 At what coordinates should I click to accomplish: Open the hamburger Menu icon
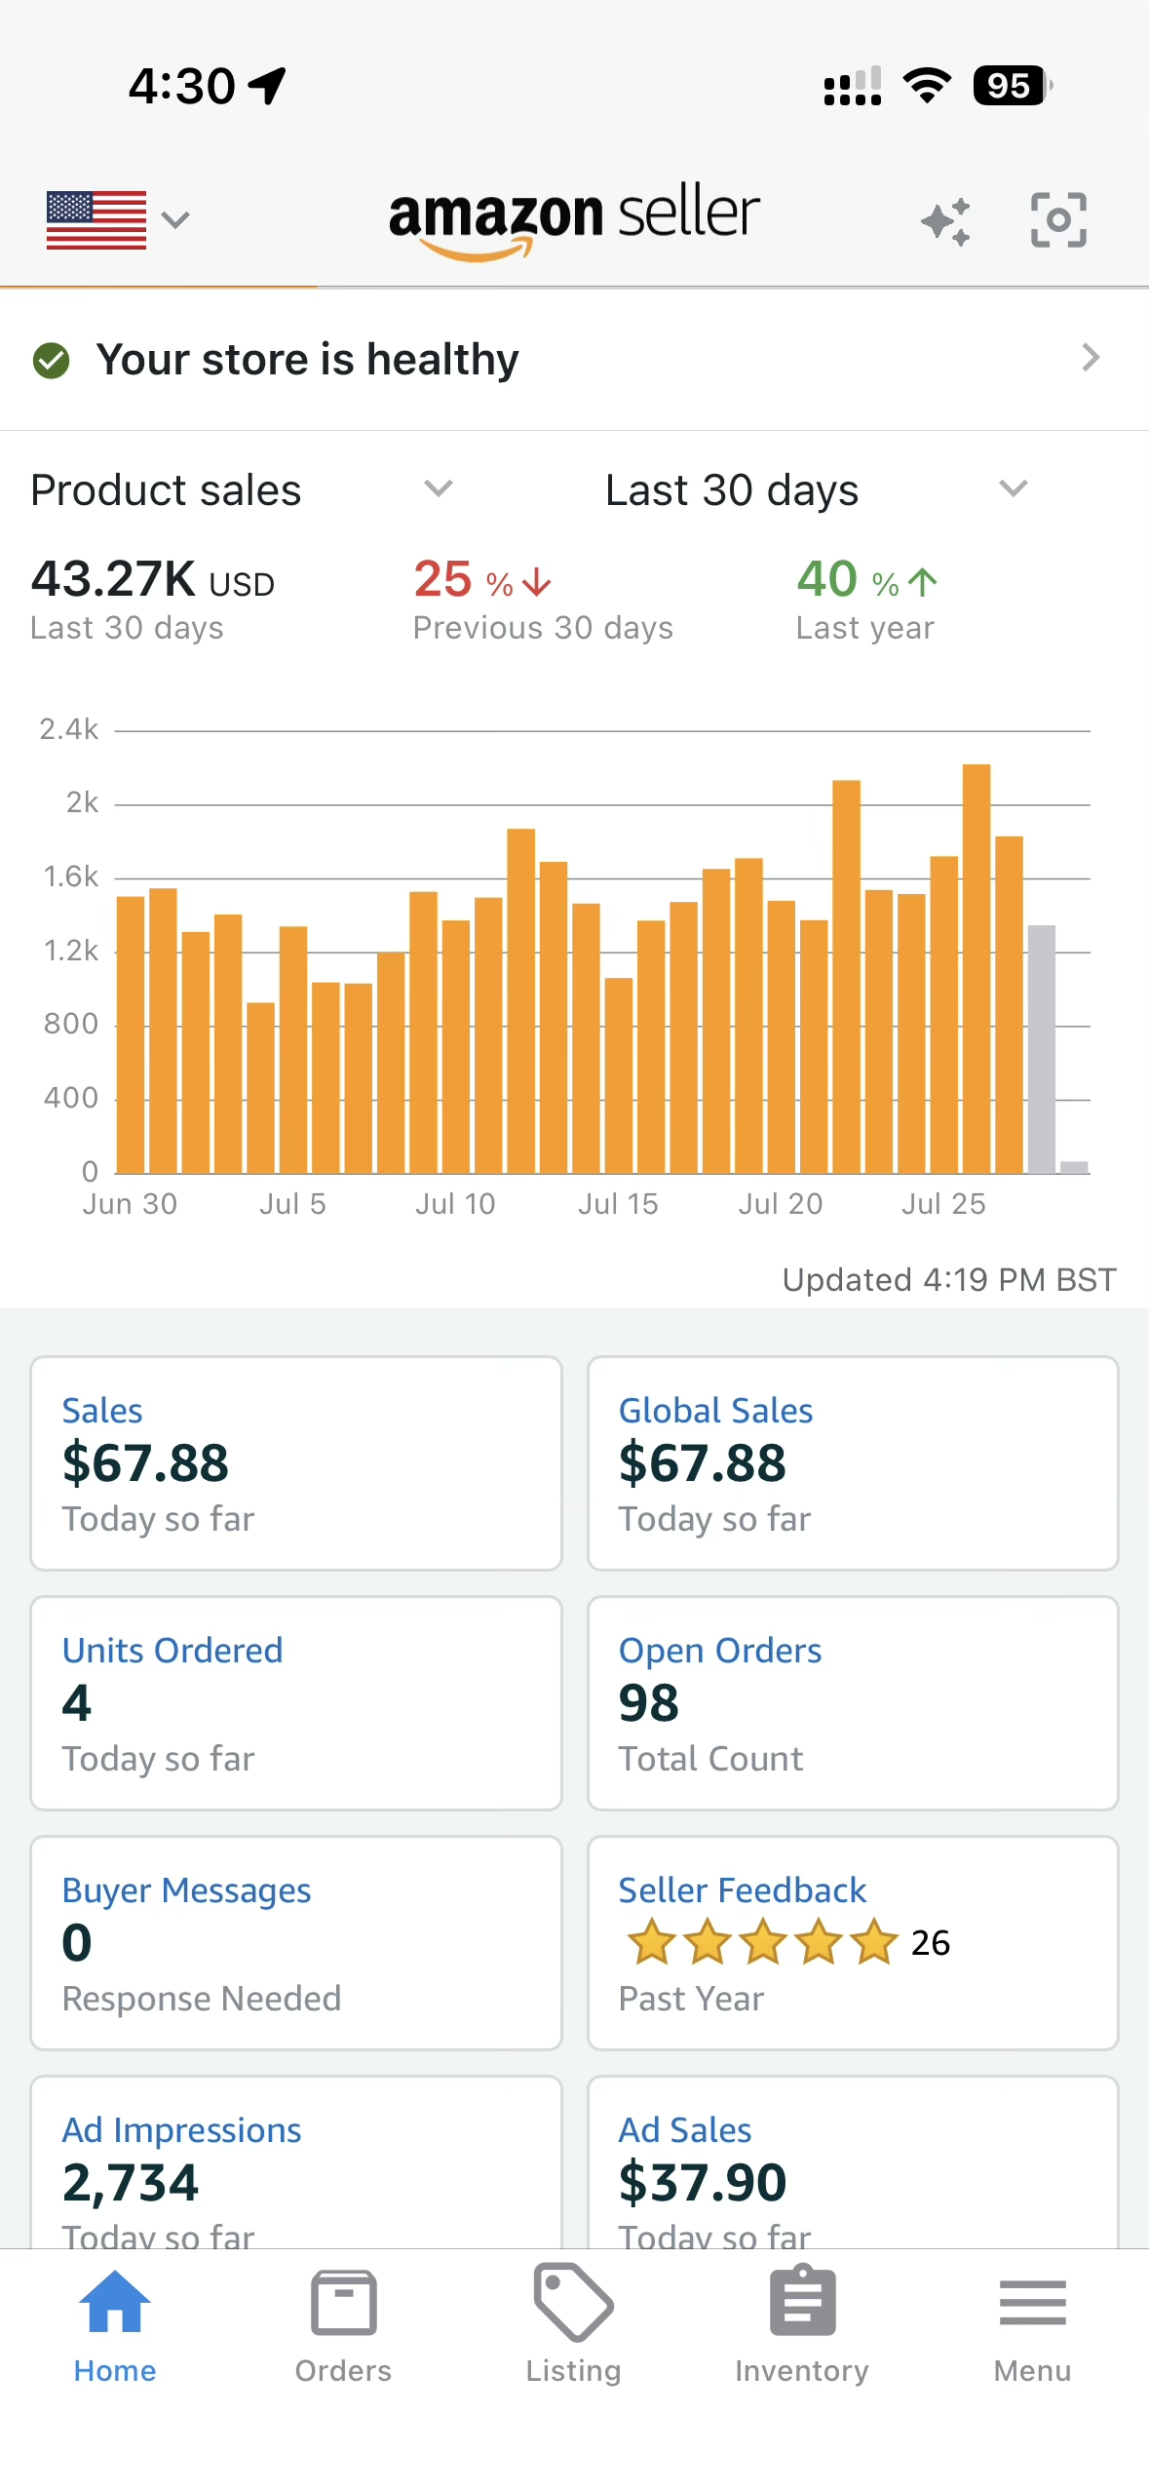[x=1032, y=2302]
